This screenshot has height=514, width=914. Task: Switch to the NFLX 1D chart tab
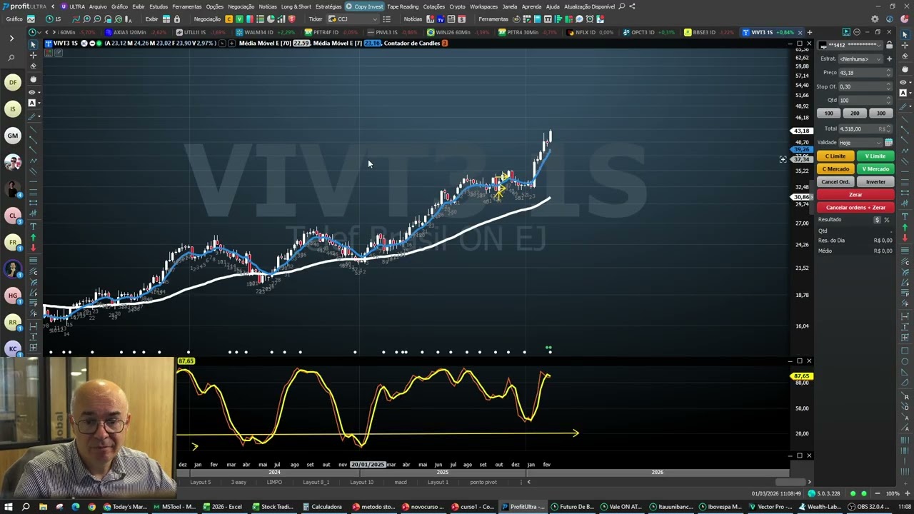pyautogui.click(x=591, y=32)
